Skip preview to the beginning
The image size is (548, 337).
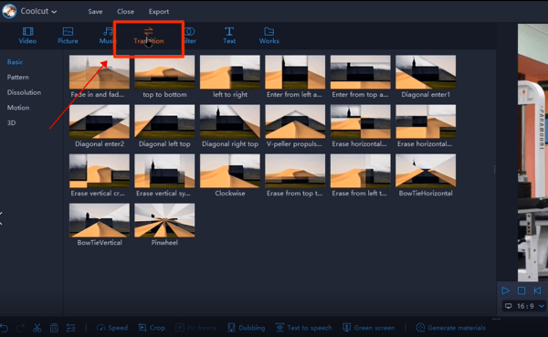point(538,290)
